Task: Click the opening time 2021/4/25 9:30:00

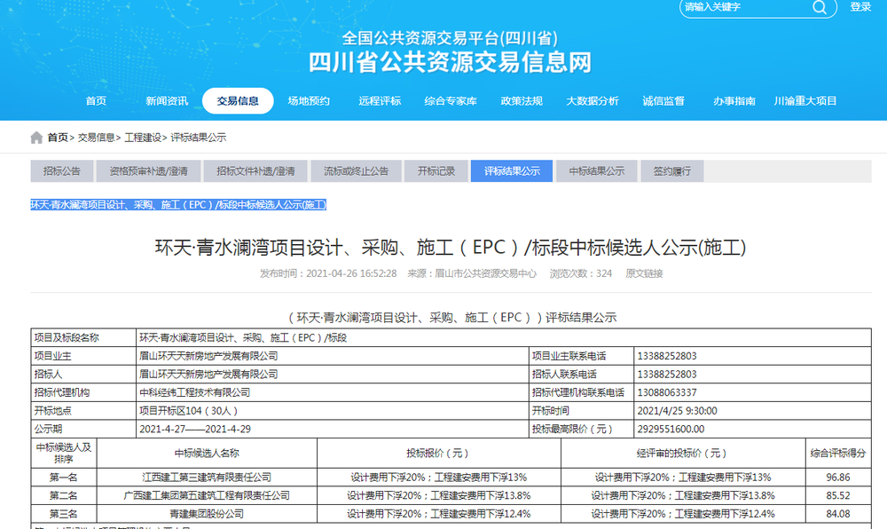Action: coord(677,411)
